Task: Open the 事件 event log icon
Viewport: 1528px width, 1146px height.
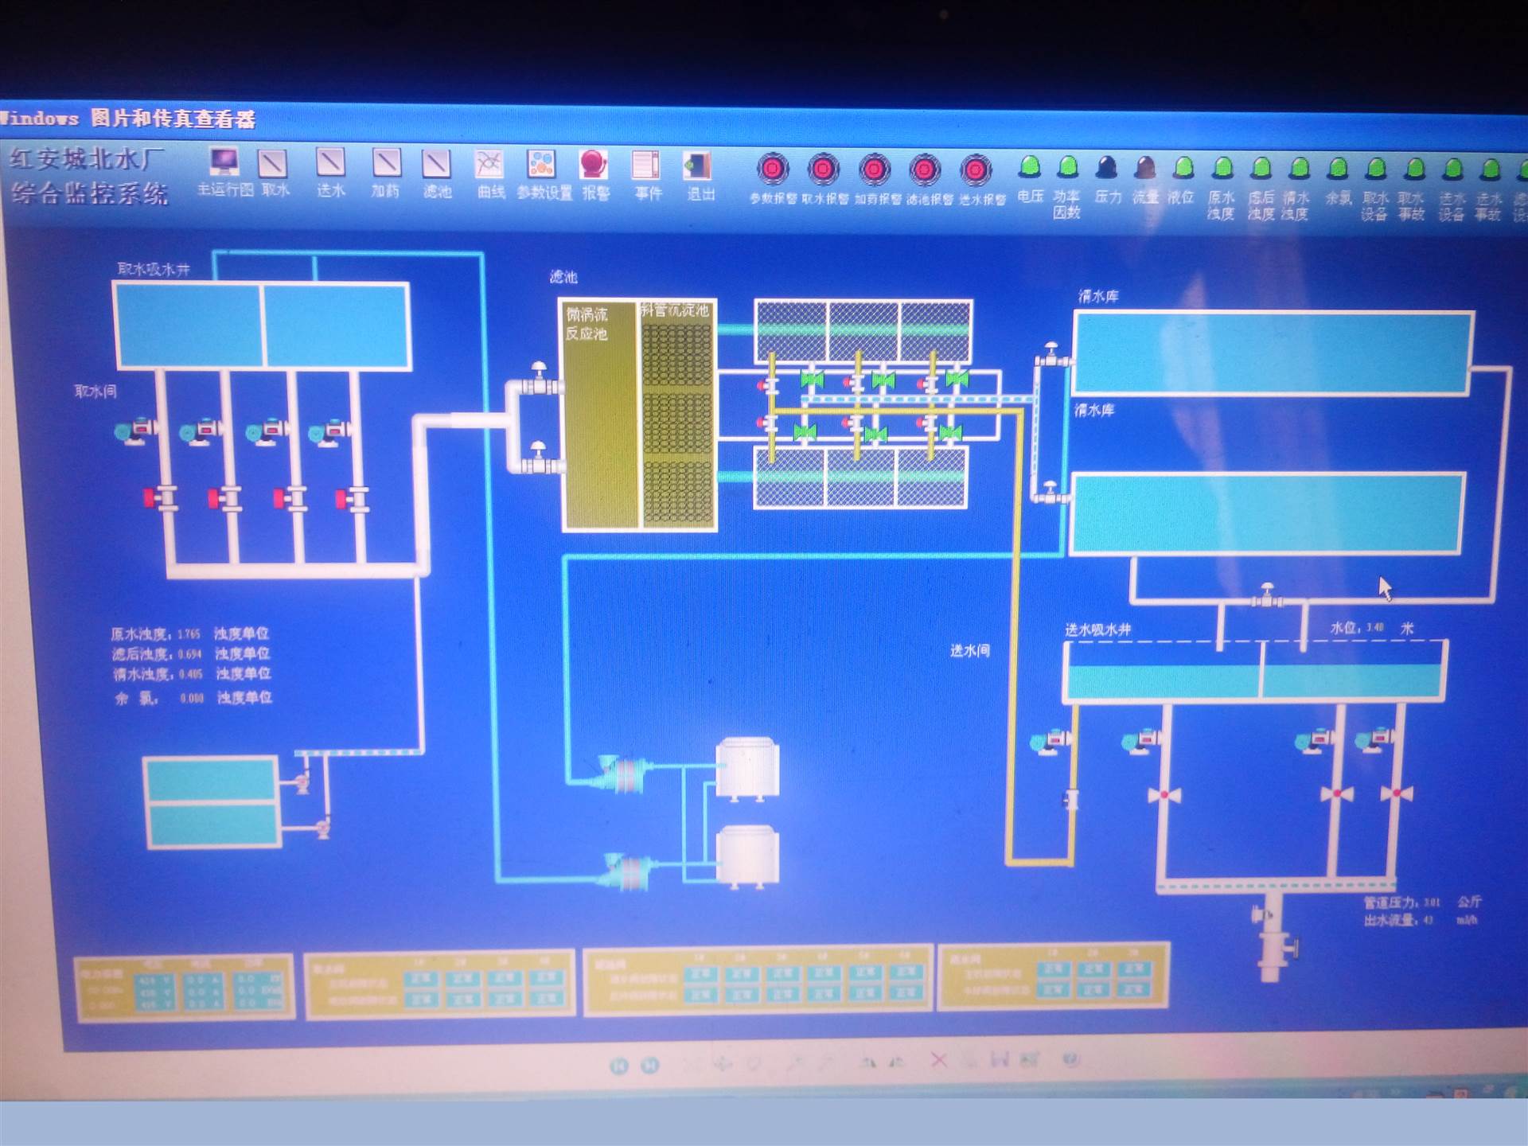Action: [645, 166]
